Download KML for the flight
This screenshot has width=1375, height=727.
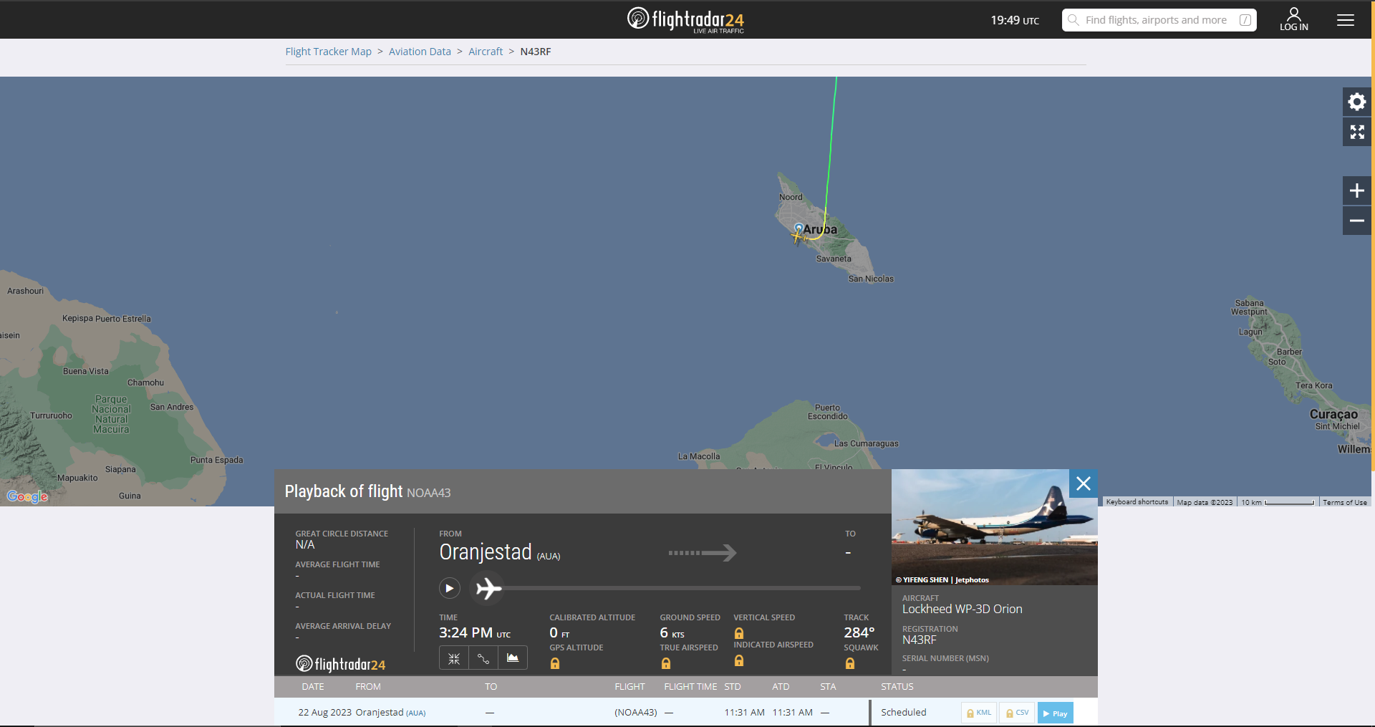click(979, 713)
